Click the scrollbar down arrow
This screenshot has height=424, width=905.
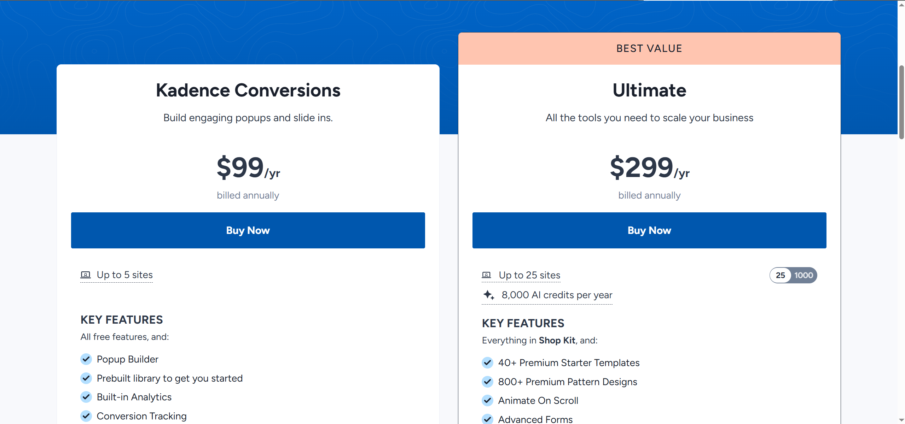click(901, 420)
